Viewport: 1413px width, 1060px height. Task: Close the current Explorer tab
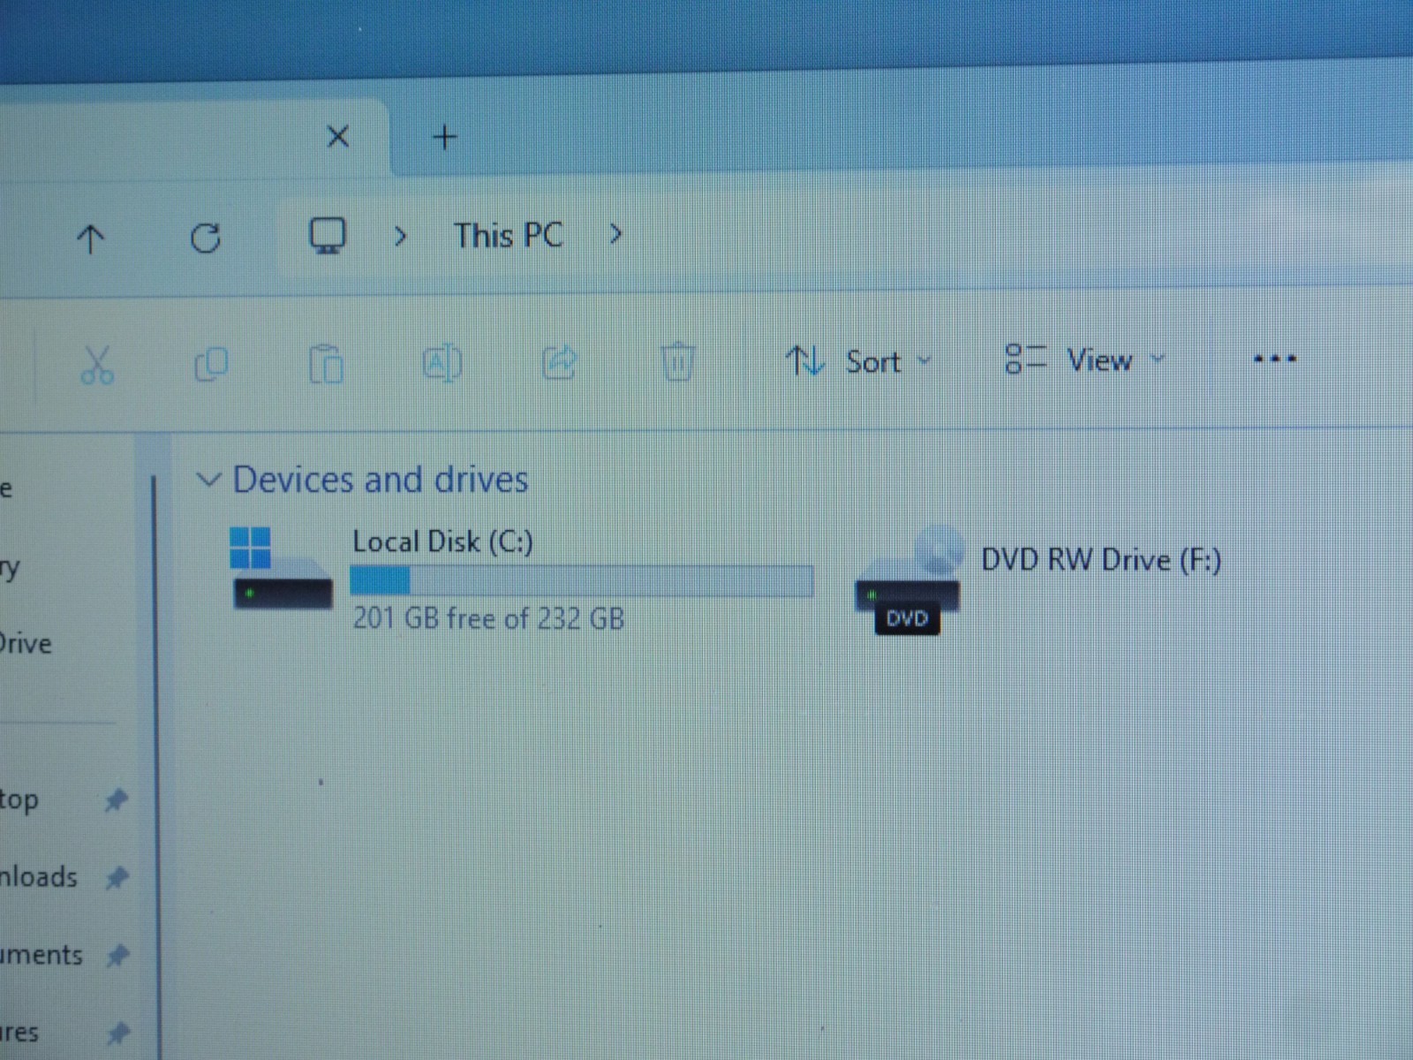[x=337, y=137]
